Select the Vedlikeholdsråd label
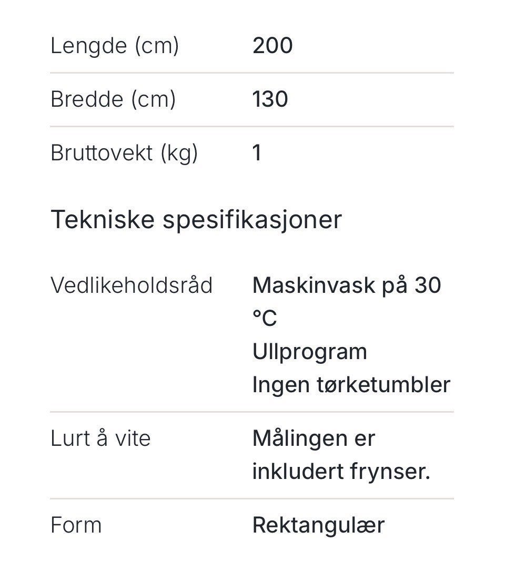The height and width of the screenshot is (582, 505). (x=132, y=285)
